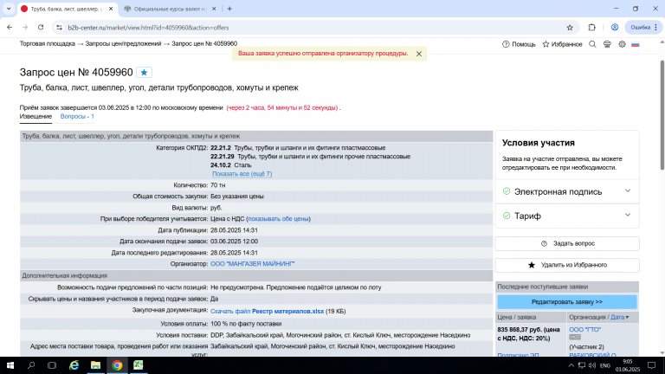Click the blue star icon beside the request number
The height and width of the screenshot is (374, 665).
click(x=144, y=73)
